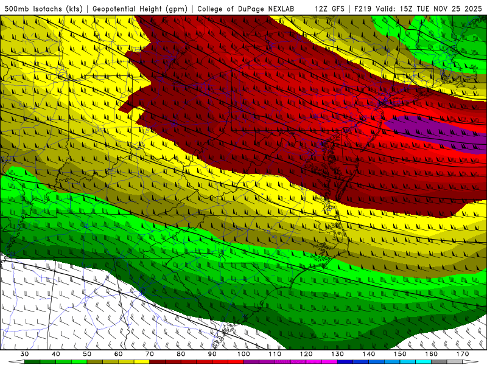The width and height of the screenshot is (487, 365).
Task: Select the cyan swatch ending at 160
Action: pos(424,362)
